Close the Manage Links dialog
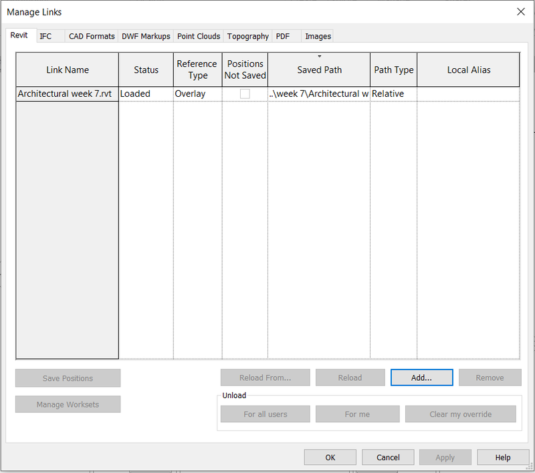535x473 pixels. (x=521, y=11)
